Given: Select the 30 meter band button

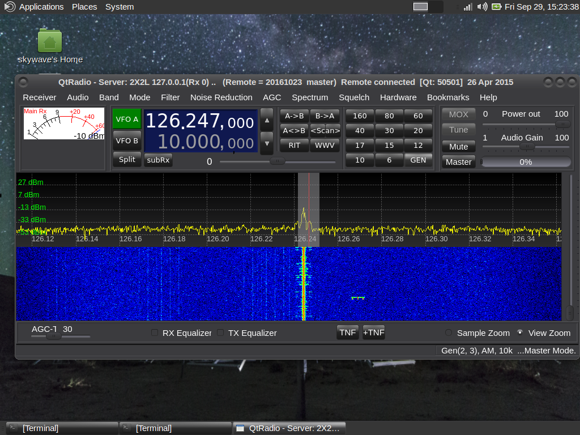Looking at the screenshot, I should click(x=389, y=131).
